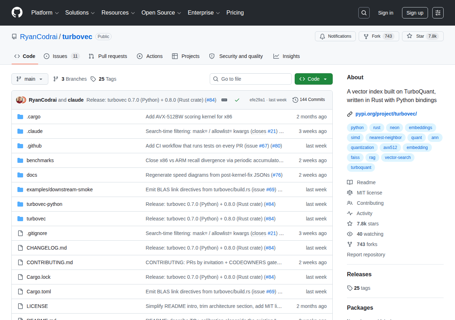Viewport: 455px width, 320px height.
Task: Open the benchmarks folder name
Action: [x=40, y=160]
